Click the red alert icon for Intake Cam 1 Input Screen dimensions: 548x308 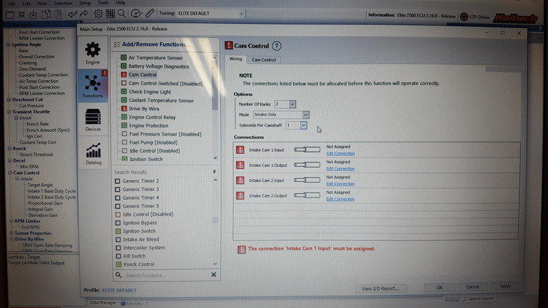[240, 150]
